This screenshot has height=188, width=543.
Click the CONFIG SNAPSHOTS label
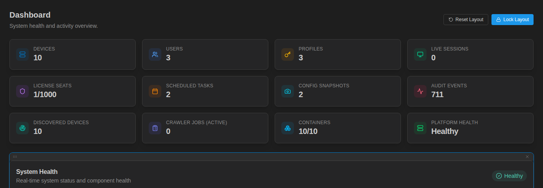point(324,85)
